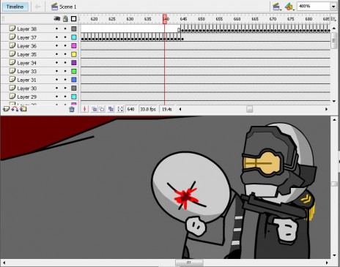This screenshot has width=340, height=267.
Task: Click the page icon of Layer 30
Action: (12, 88)
